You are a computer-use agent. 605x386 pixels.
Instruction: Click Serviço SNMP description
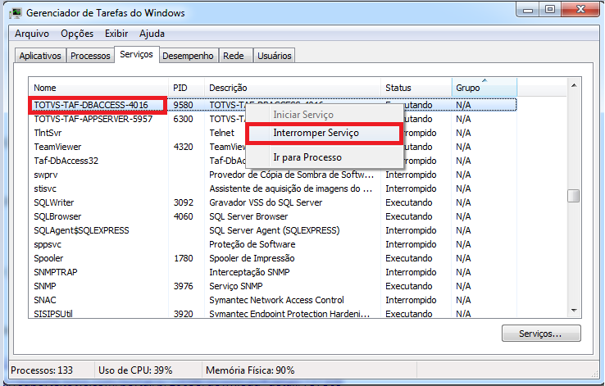pos(236,286)
